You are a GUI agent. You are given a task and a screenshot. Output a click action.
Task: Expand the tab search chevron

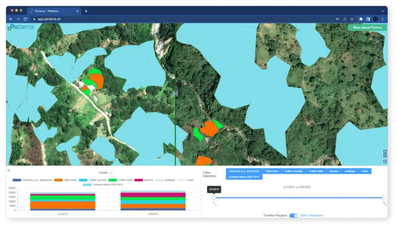pos(383,11)
